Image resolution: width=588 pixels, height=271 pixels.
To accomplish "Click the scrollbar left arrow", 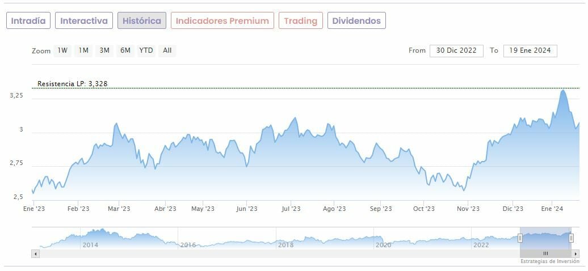I will pyautogui.click(x=35, y=253).
